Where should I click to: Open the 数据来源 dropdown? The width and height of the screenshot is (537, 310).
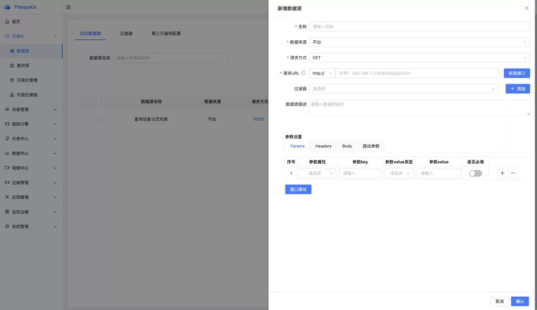click(x=419, y=42)
